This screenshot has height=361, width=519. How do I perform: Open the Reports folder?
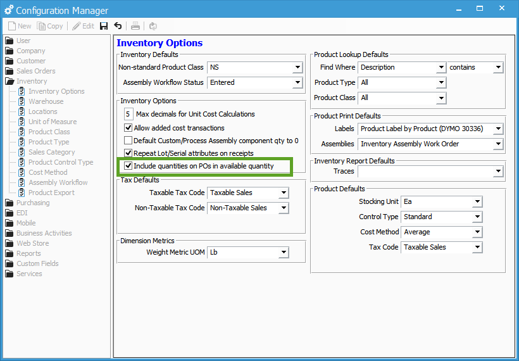click(x=23, y=253)
